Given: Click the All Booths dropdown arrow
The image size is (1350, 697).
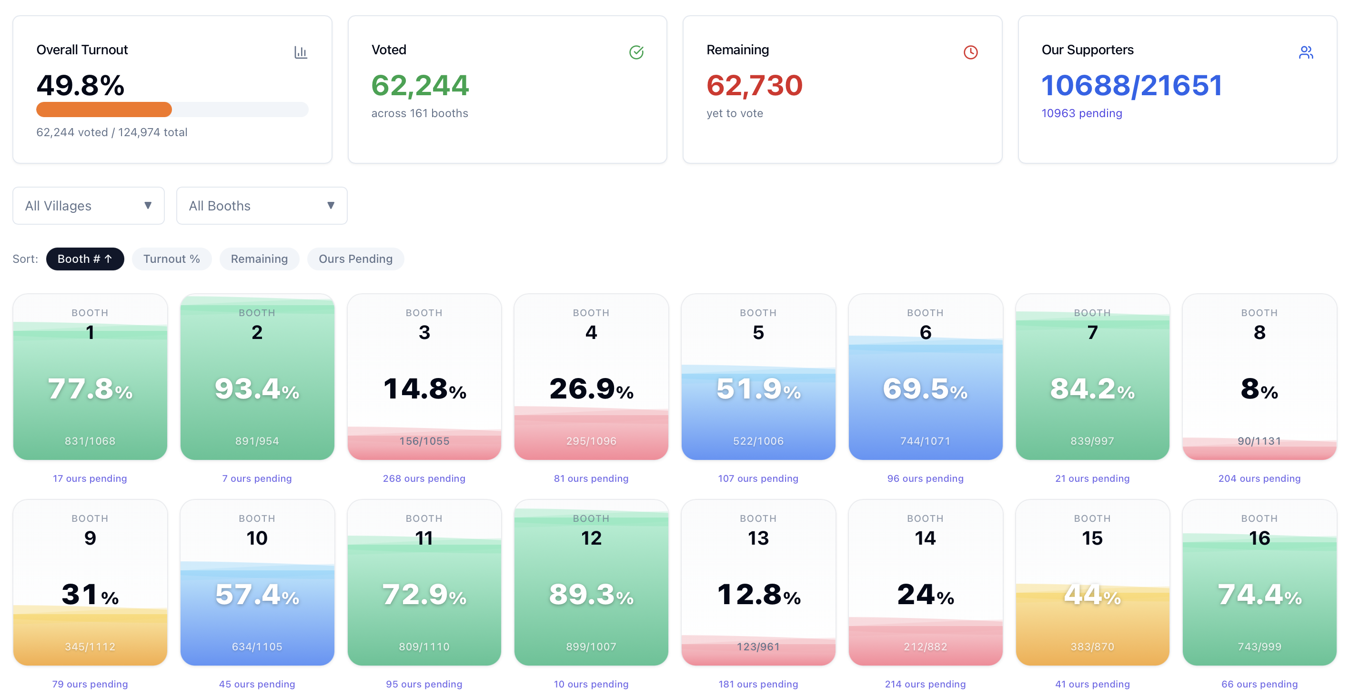Looking at the screenshot, I should 331,205.
